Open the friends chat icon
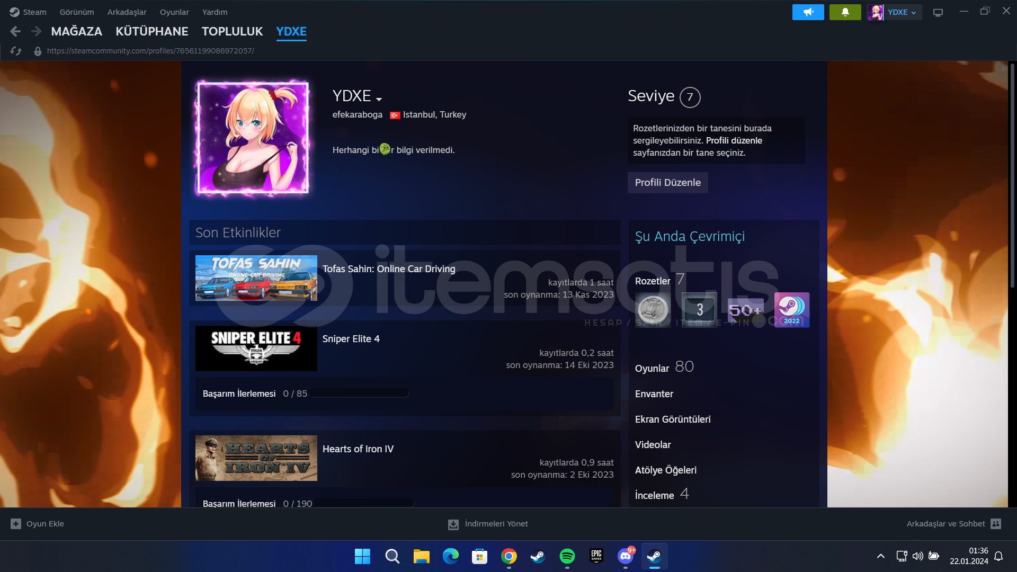Image resolution: width=1017 pixels, height=572 pixels. tap(996, 524)
